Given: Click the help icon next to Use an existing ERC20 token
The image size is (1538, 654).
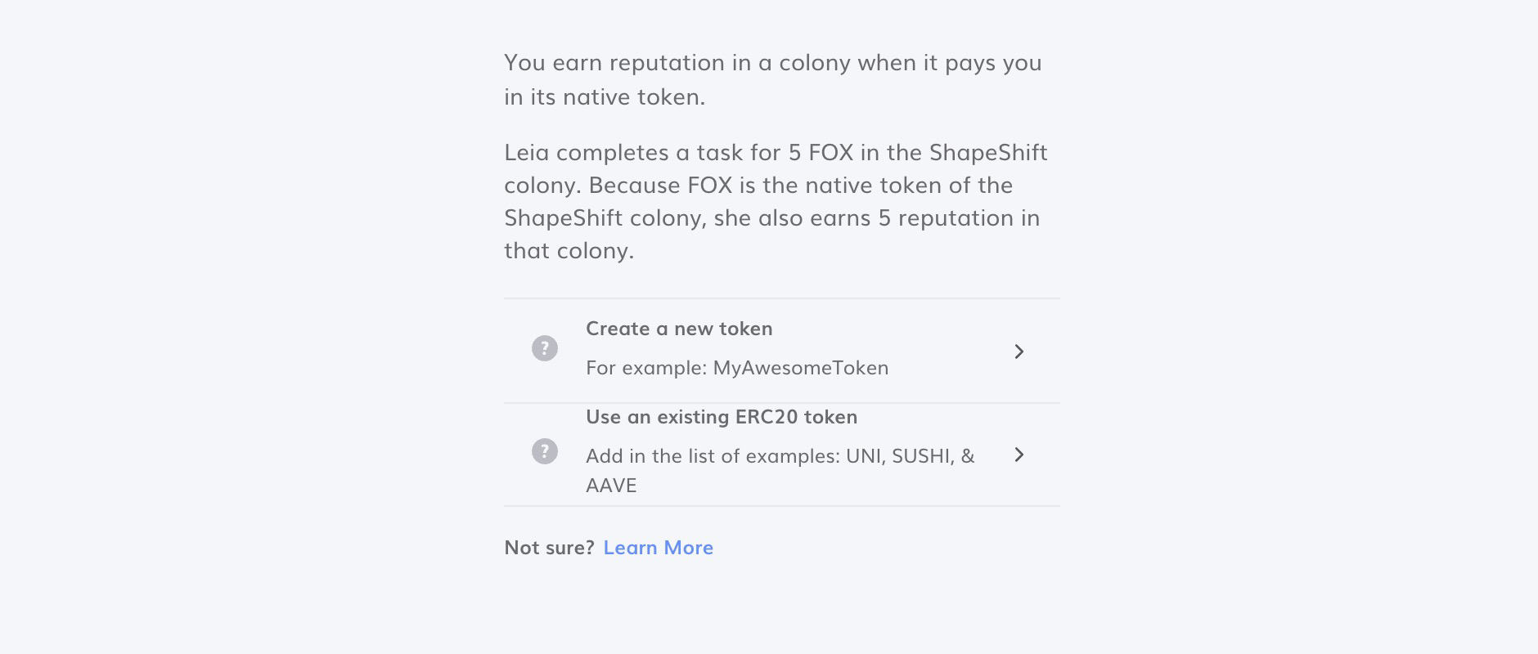Looking at the screenshot, I should (x=545, y=451).
